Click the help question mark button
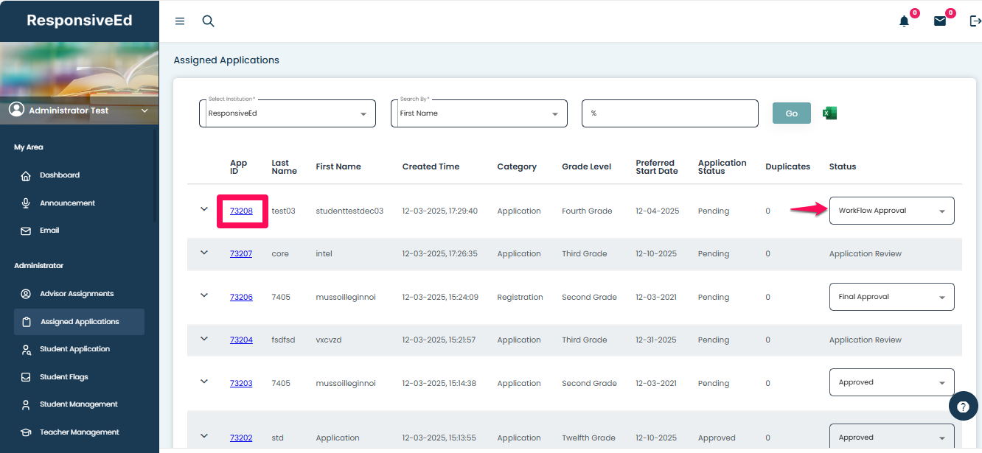982x453 pixels. click(x=963, y=406)
